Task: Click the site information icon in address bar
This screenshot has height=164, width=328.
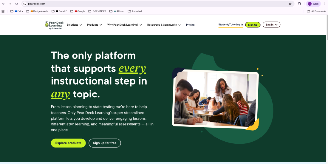Action: [25, 4]
